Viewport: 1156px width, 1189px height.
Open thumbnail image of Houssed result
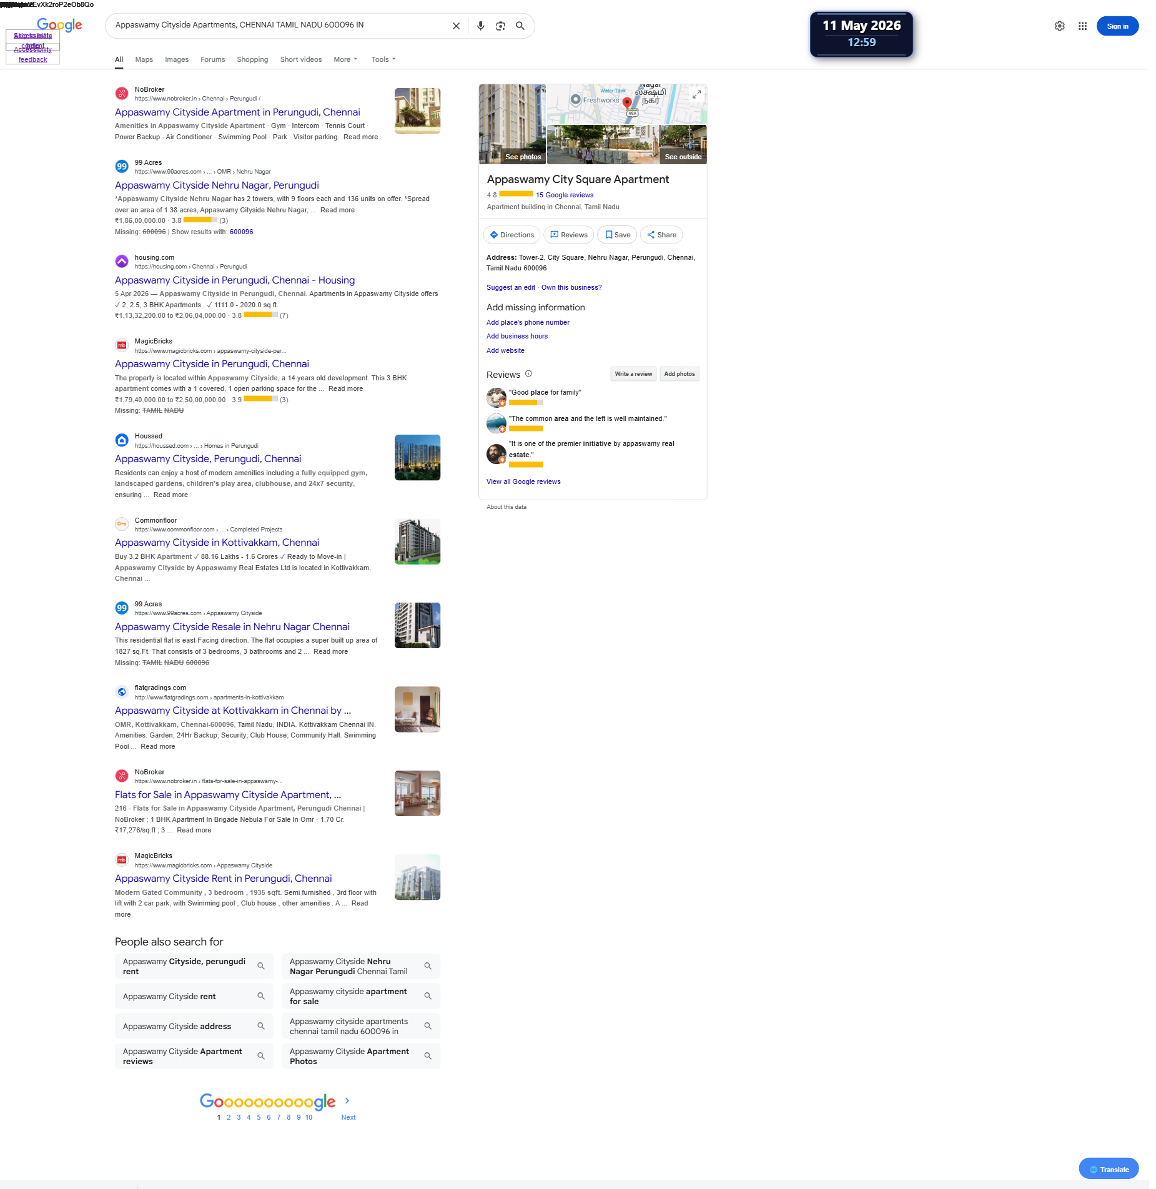417,458
